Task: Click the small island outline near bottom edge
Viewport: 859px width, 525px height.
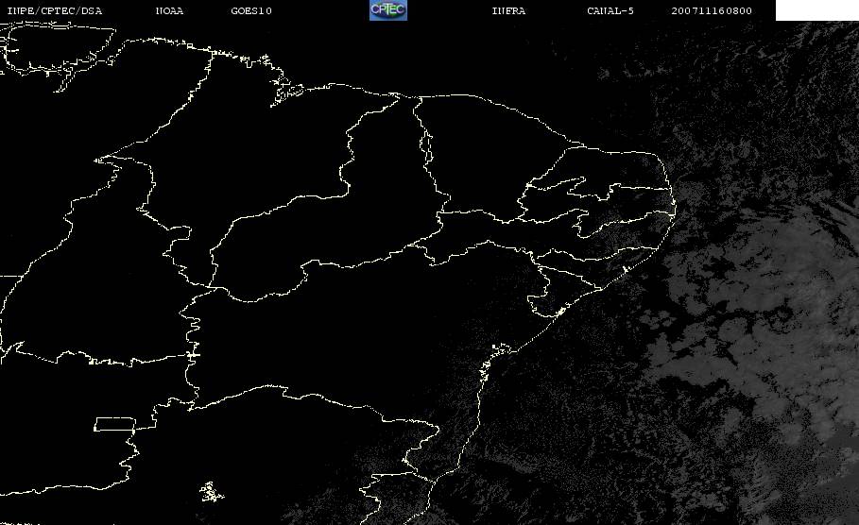Action: coord(212,491)
